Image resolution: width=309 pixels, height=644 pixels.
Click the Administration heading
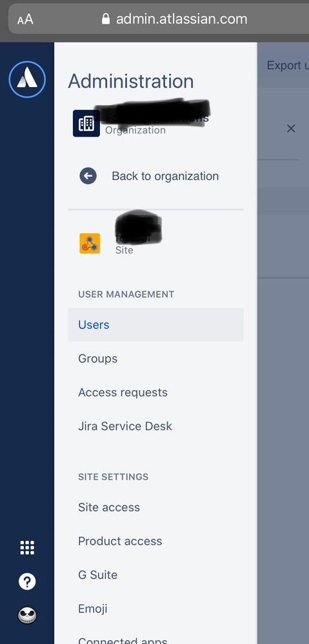click(131, 81)
